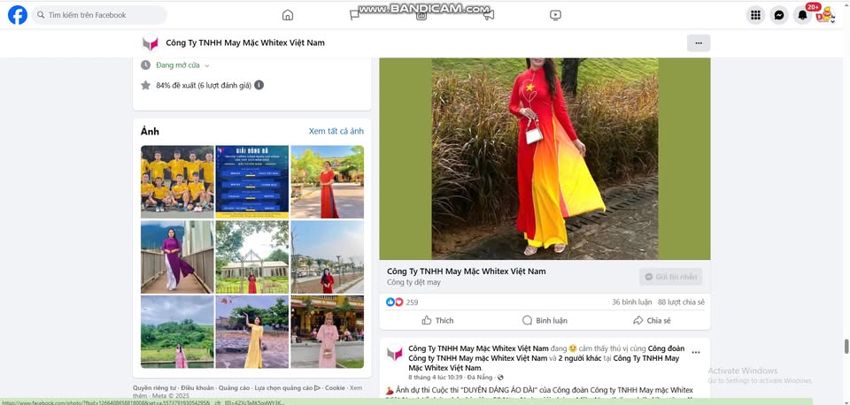The image size is (850, 405).
Task: Open the Giải bóng đá blue poster photo
Action: 252,181
